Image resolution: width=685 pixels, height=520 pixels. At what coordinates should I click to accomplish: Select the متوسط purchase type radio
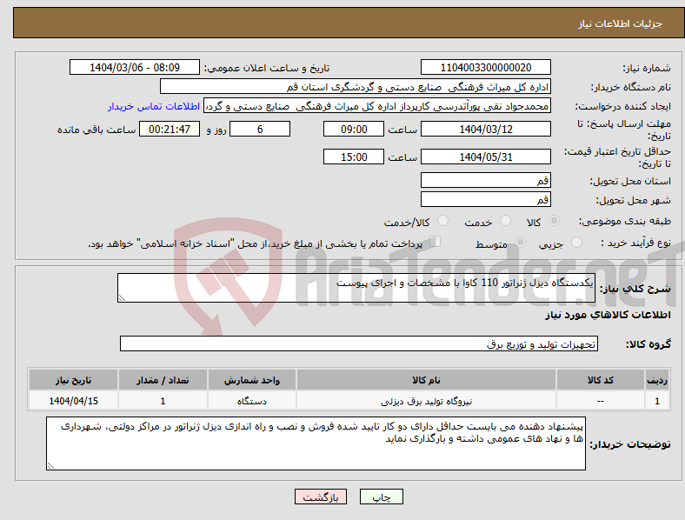click(520, 242)
